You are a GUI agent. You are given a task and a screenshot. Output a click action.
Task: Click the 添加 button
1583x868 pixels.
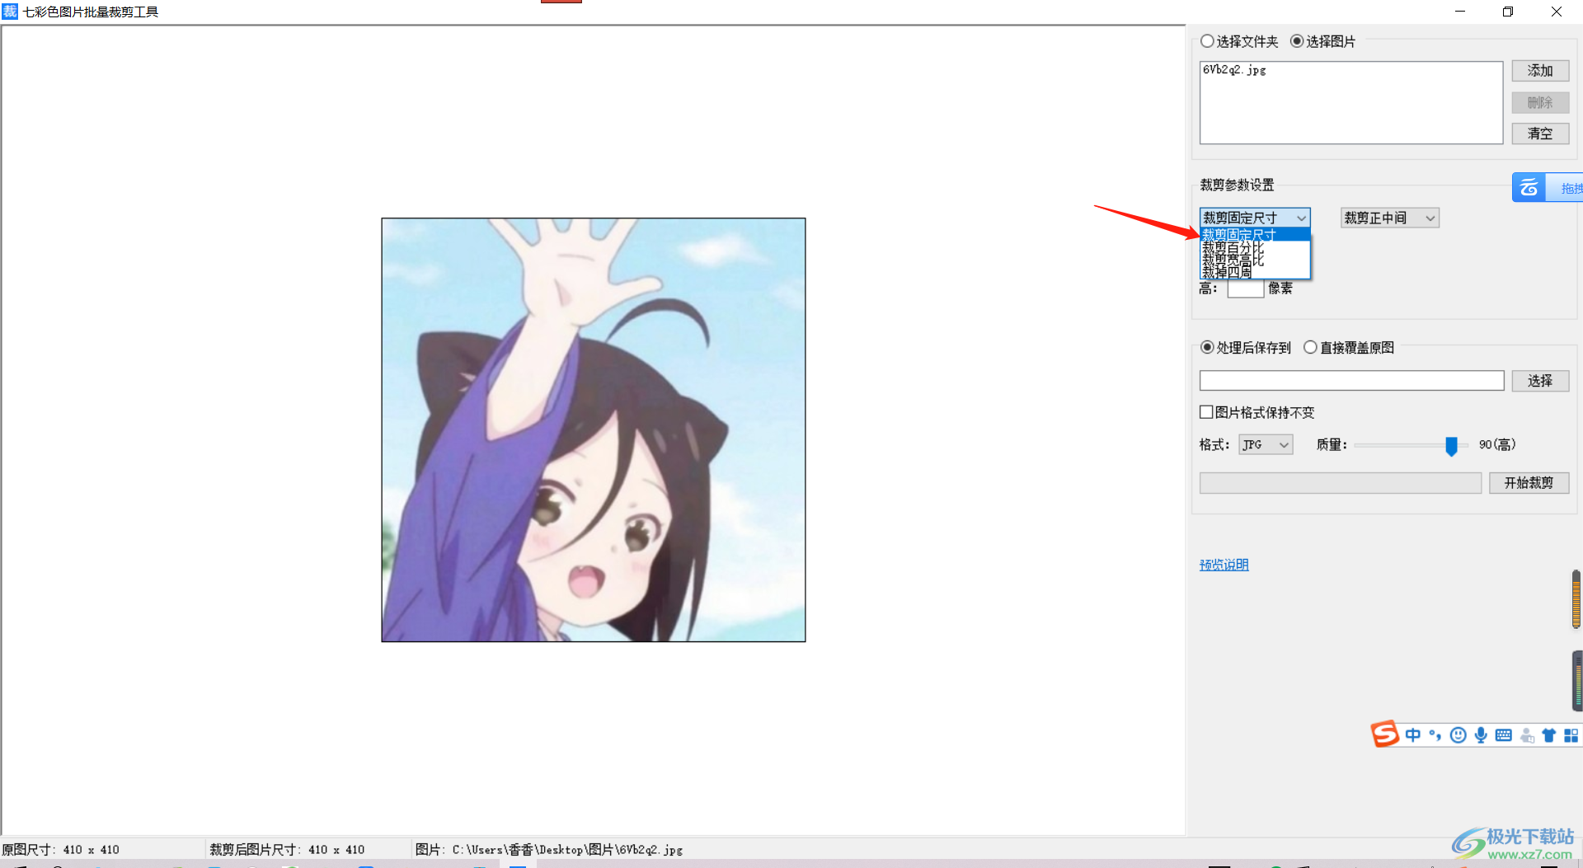click(1540, 71)
